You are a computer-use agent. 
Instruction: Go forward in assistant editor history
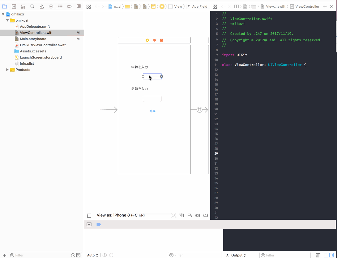[x=229, y=7]
